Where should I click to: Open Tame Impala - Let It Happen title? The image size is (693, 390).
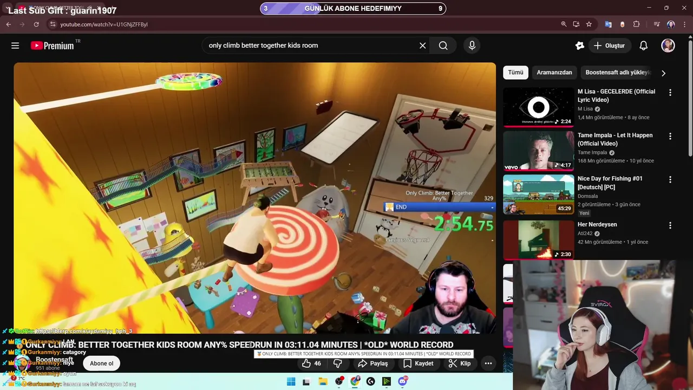click(x=615, y=139)
